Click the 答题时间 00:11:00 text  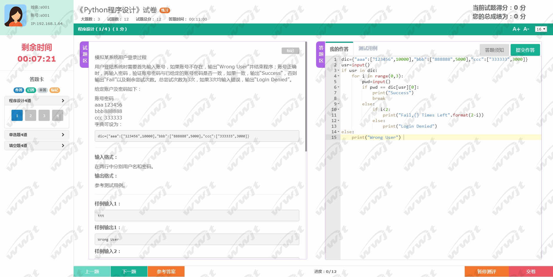188,19
